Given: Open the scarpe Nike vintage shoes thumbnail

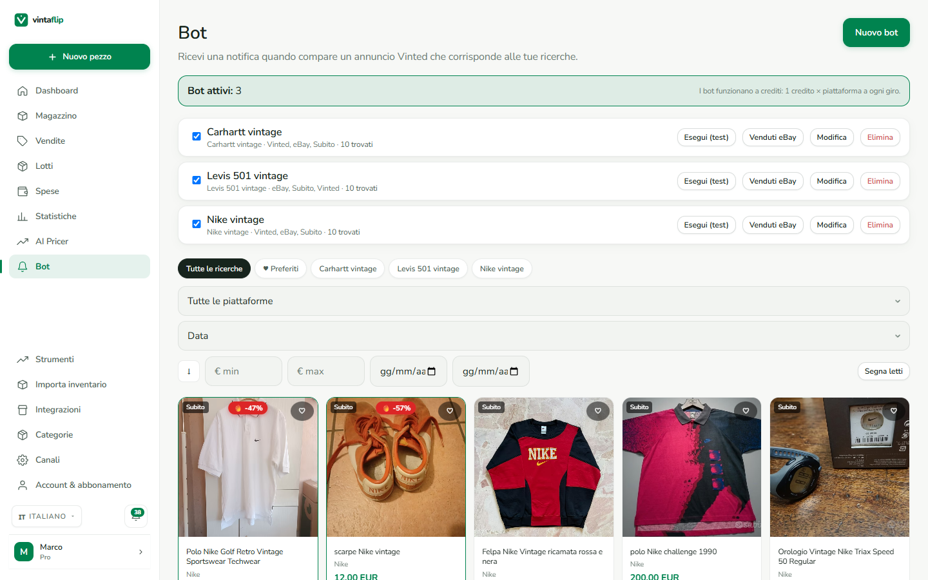Looking at the screenshot, I should pos(396,467).
